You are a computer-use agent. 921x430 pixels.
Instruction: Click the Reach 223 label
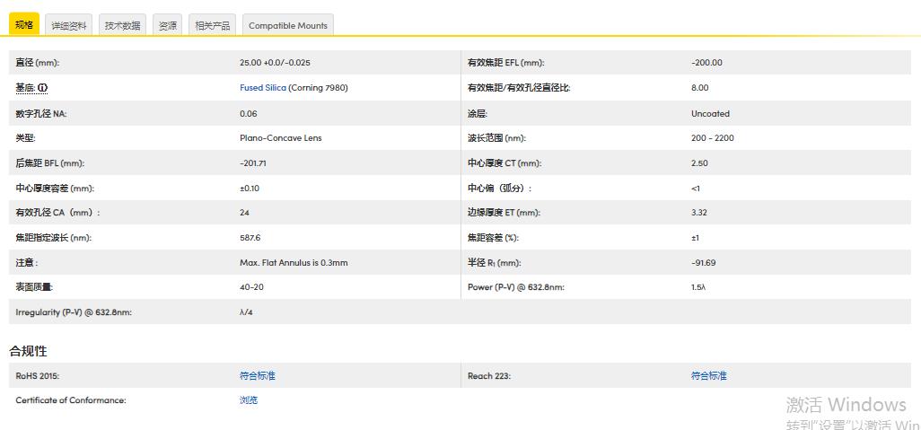pos(489,375)
